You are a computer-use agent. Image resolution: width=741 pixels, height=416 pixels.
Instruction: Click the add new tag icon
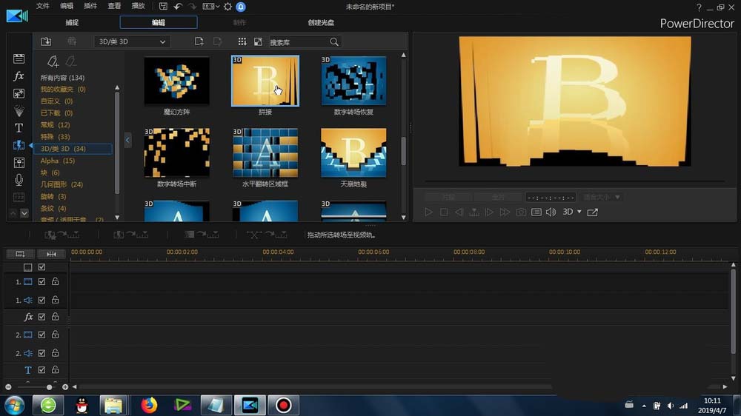click(53, 61)
